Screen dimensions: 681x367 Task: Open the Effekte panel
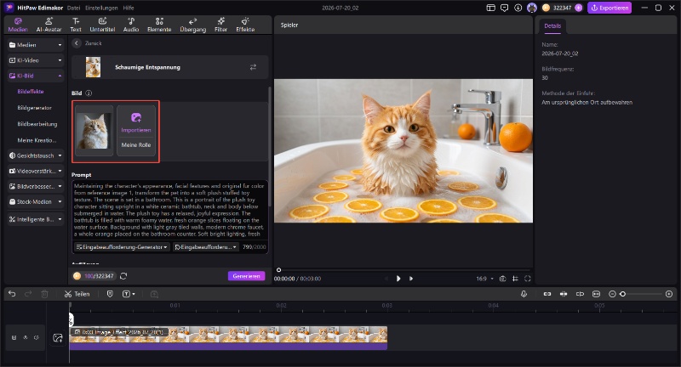pyautogui.click(x=245, y=25)
